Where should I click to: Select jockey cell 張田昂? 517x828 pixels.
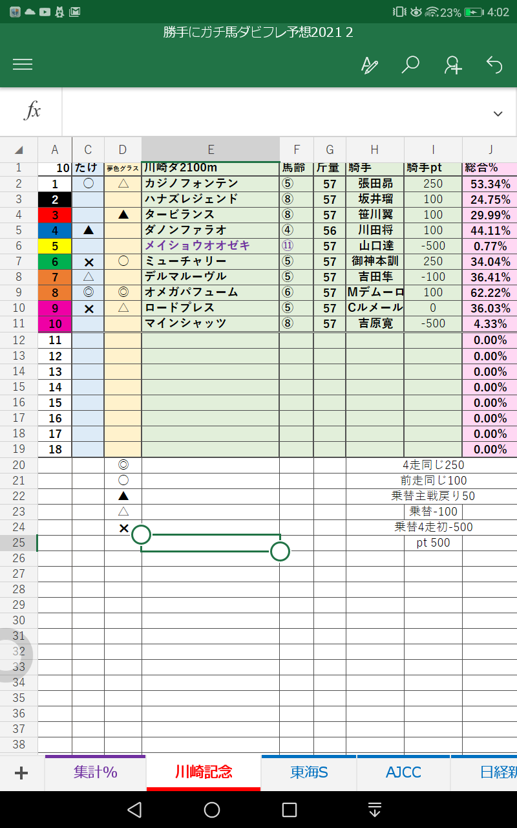(375, 184)
